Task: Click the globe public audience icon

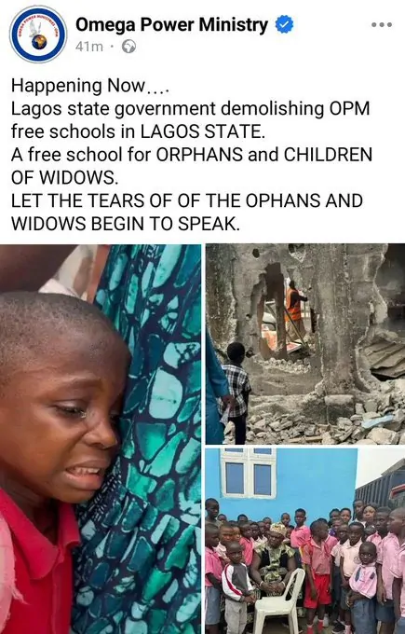Action: (x=129, y=47)
